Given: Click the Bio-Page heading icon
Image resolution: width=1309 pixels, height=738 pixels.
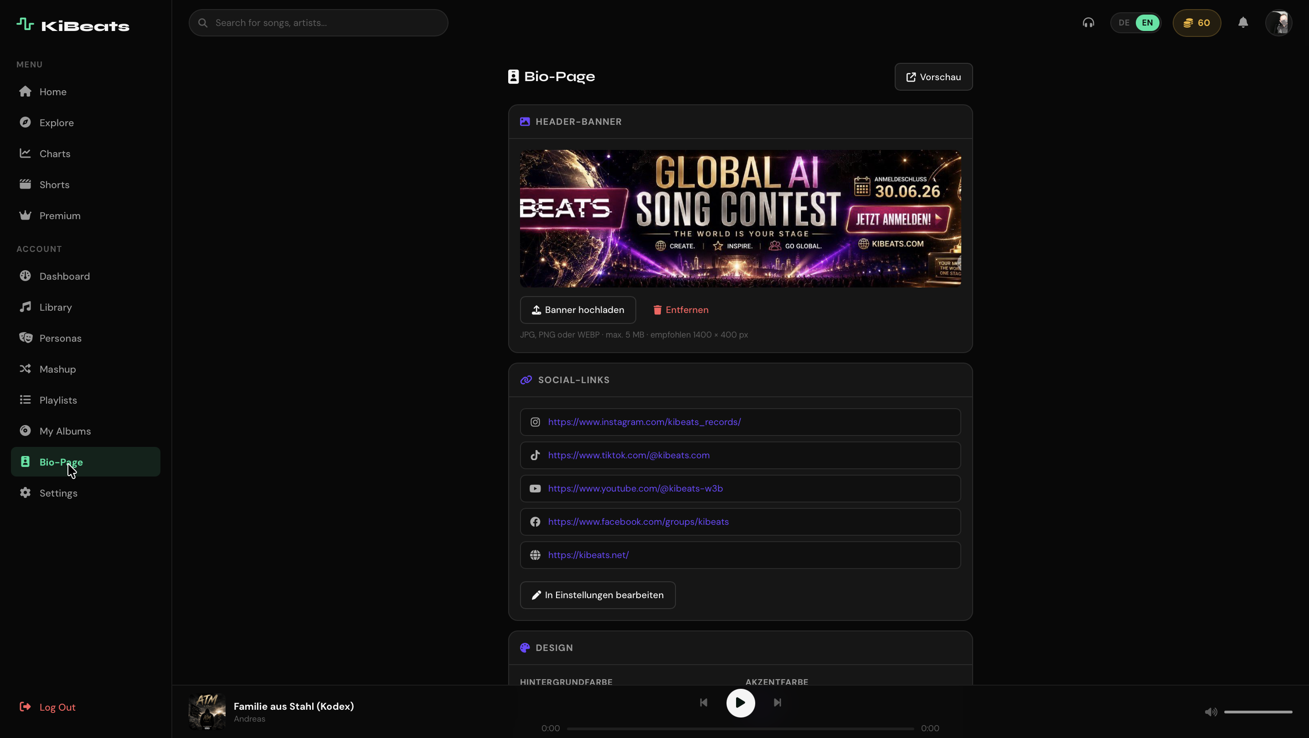Looking at the screenshot, I should point(513,77).
